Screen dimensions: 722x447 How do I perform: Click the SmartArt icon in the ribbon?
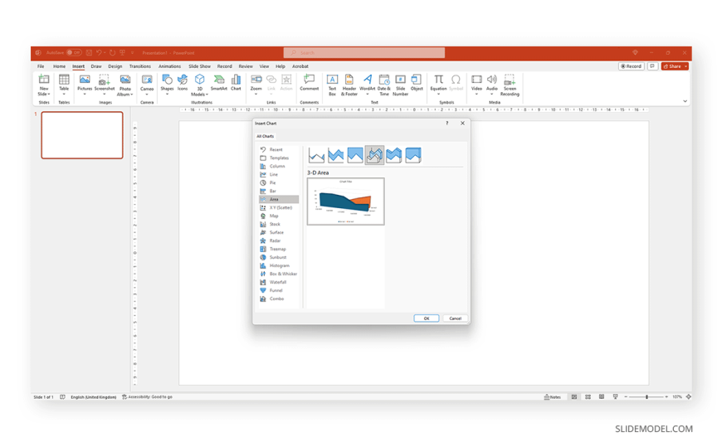point(218,83)
